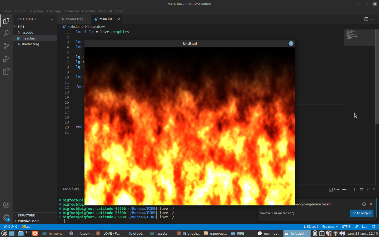Expand the .vscode folder
The image size is (379, 237).
(x=35, y=32)
